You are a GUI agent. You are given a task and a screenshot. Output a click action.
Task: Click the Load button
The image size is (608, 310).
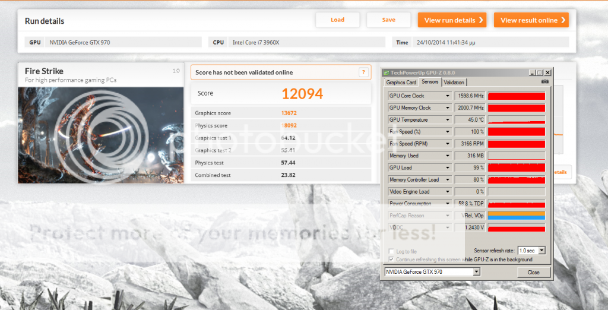[337, 20]
